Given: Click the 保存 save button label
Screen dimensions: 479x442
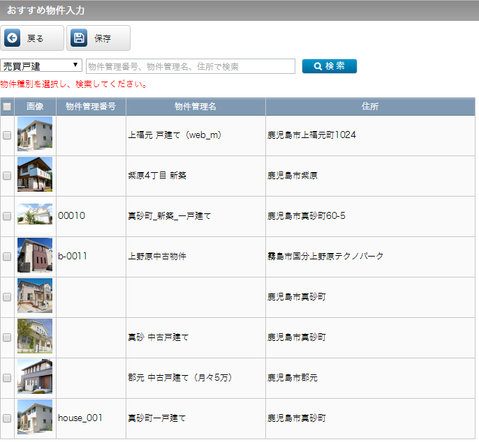Looking at the screenshot, I should click(103, 38).
